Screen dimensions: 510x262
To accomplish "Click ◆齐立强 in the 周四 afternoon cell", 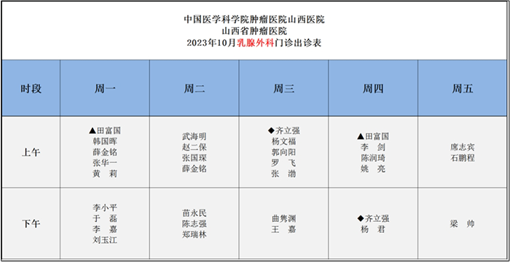I will point(373,218).
